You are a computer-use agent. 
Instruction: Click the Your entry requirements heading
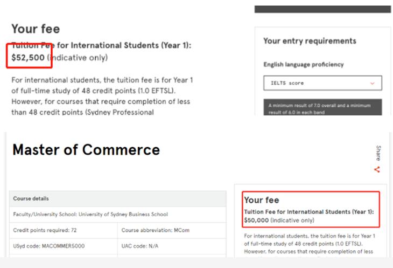tap(310, 41)
